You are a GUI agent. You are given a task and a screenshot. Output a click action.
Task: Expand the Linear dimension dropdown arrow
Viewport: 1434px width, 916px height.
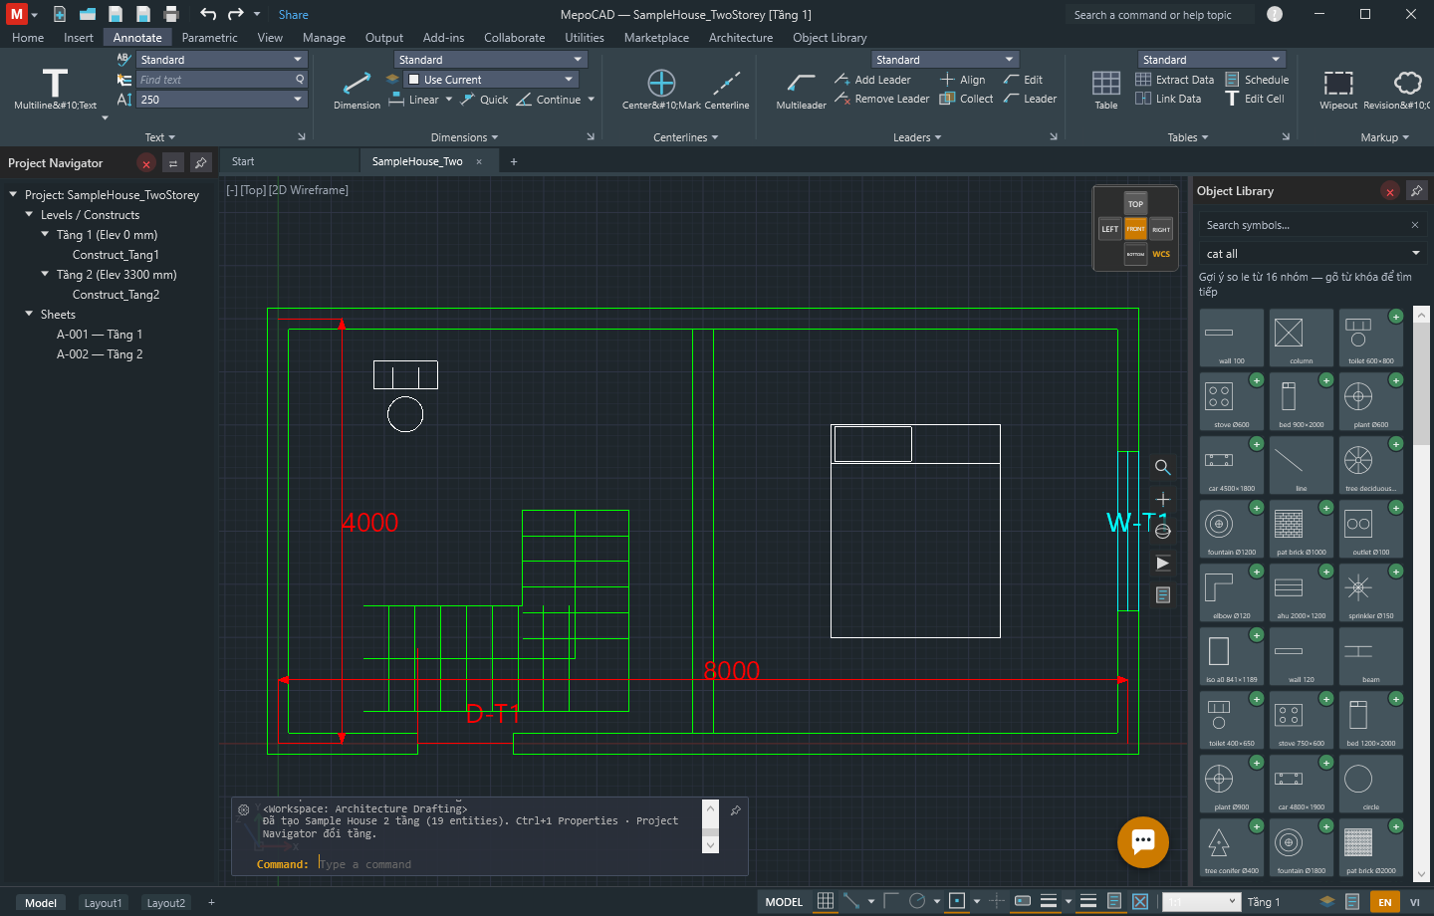click(449, 100)
